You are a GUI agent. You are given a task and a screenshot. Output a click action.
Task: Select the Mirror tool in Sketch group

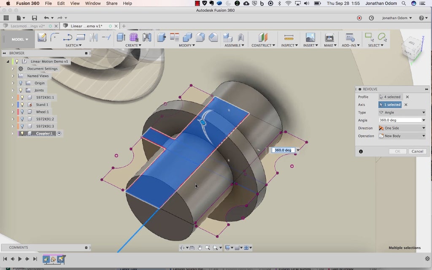coord(94,38)
